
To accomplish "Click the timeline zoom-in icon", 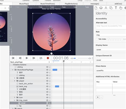I will pos(90,58).
